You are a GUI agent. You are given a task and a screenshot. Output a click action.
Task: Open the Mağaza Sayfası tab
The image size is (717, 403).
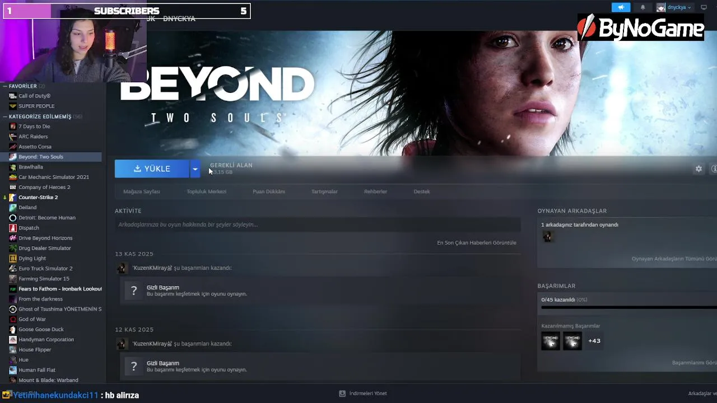click(142, 191)
